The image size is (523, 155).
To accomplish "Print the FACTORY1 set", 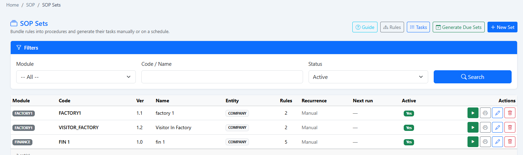I will click(485, 113).
